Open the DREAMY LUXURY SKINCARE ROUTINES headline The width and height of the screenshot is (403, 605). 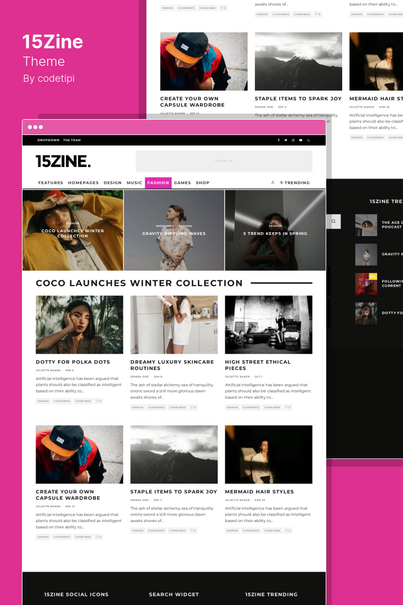(x=172, y=365)
